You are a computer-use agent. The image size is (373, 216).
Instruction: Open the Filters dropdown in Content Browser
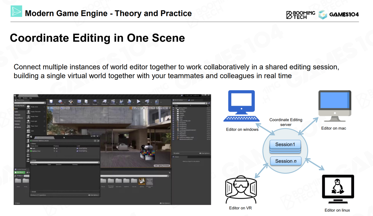20,176
